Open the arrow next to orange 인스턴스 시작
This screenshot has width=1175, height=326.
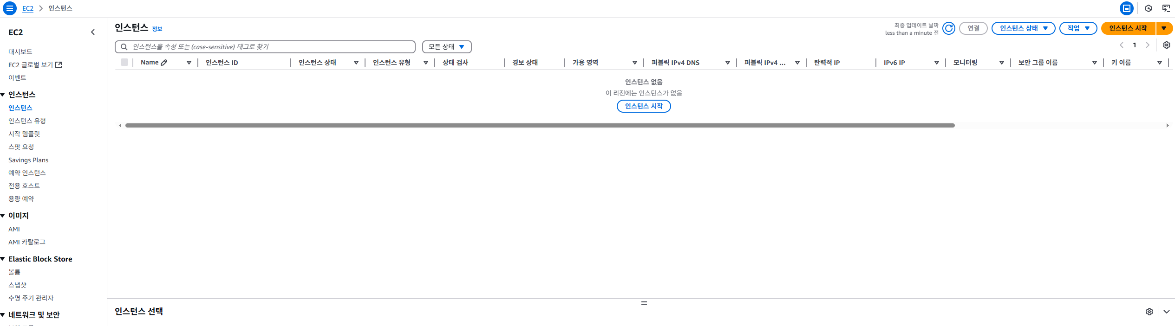(x=1164, y=28)
